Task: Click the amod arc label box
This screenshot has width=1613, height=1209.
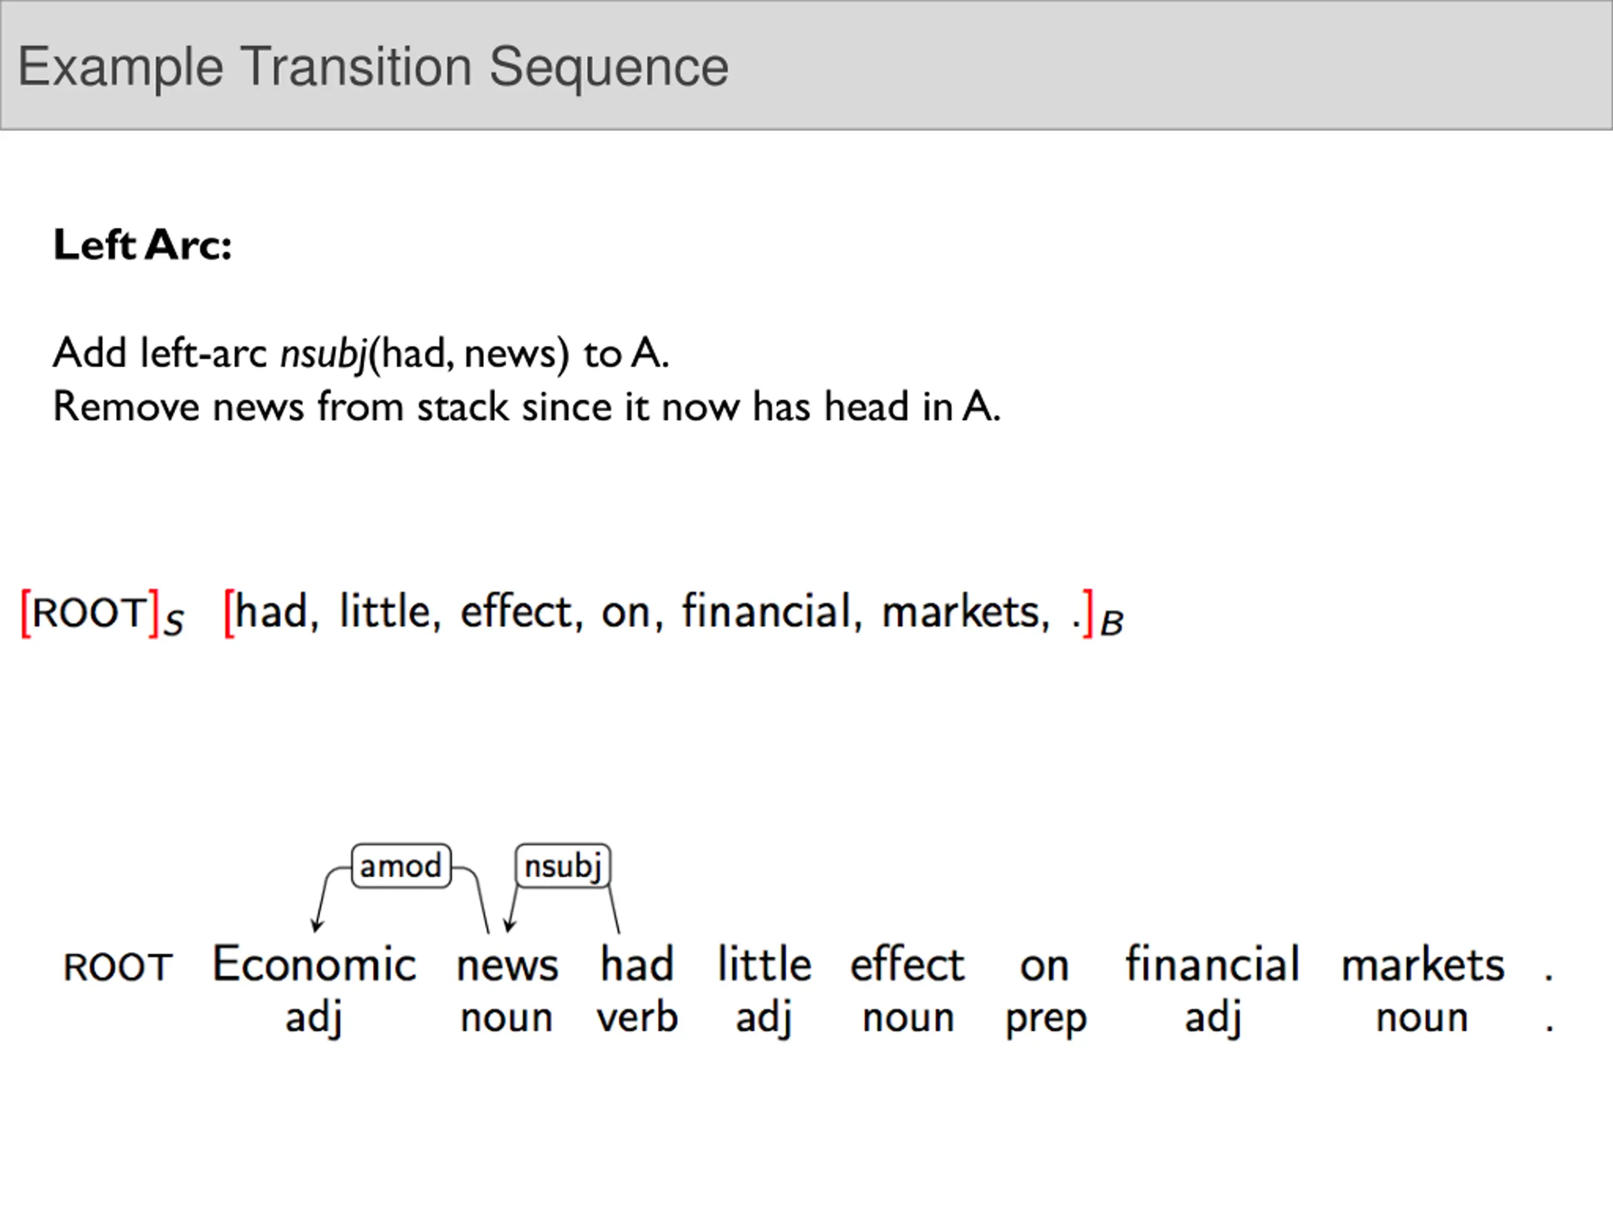Action: pos(401,866)
